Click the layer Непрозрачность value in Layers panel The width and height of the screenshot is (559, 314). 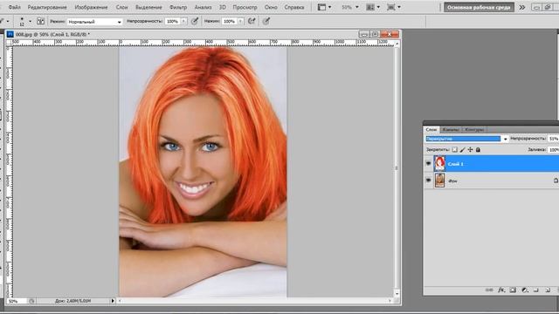pos(554,139)
